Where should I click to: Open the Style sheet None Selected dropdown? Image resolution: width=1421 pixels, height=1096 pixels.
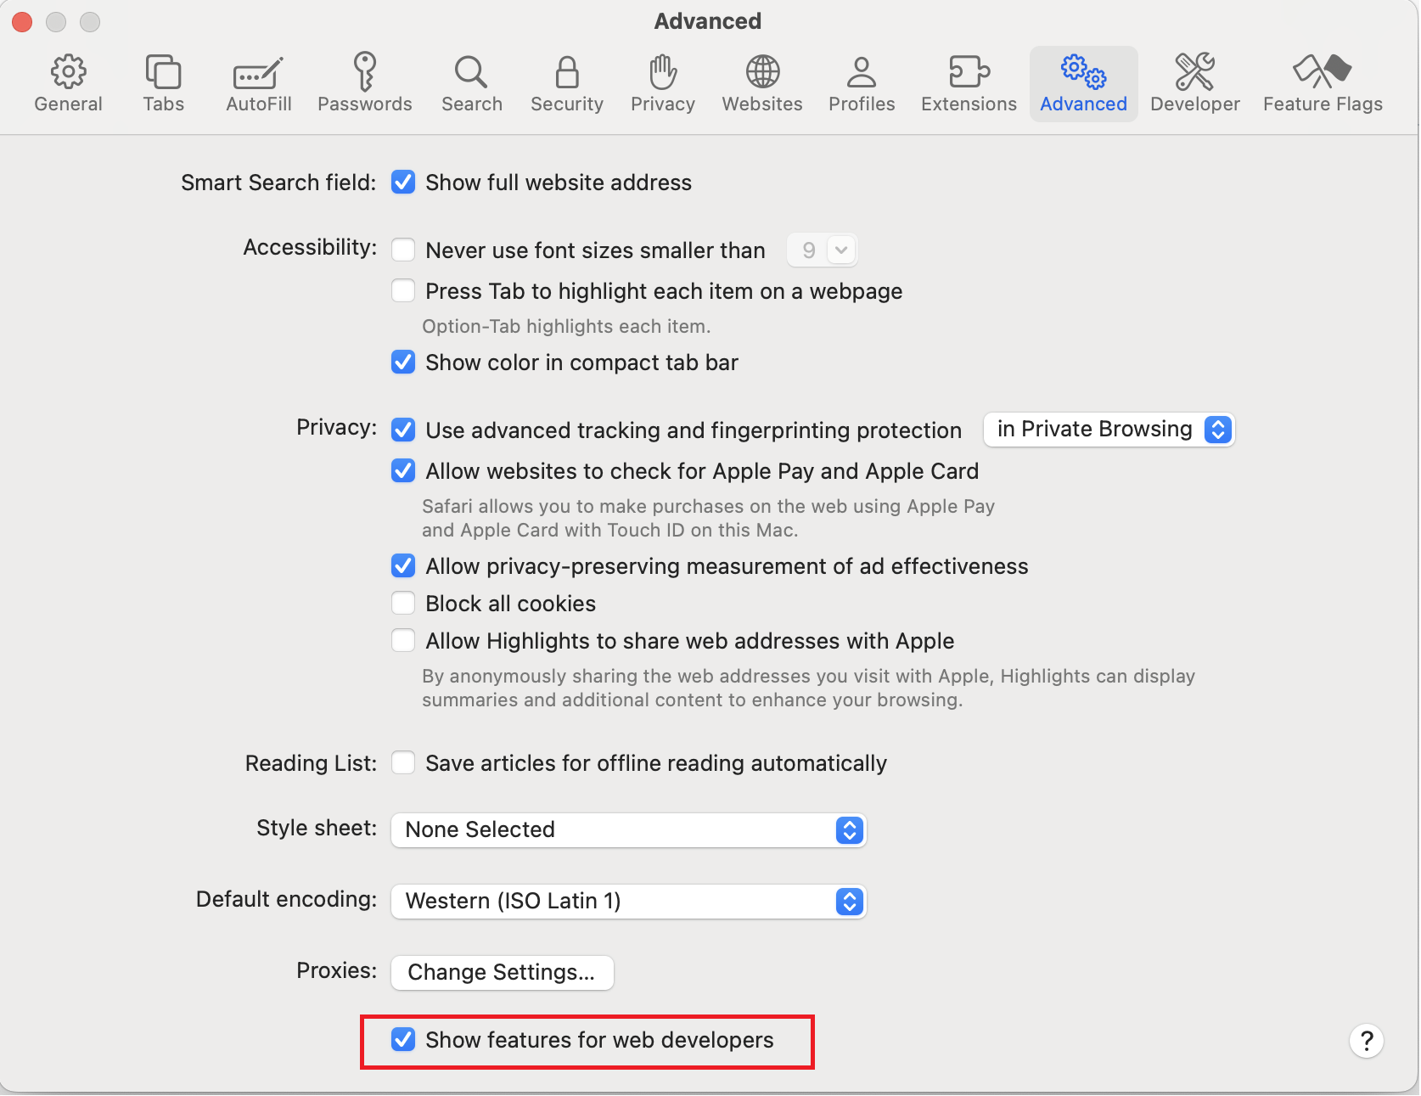[x=628, y=830]
